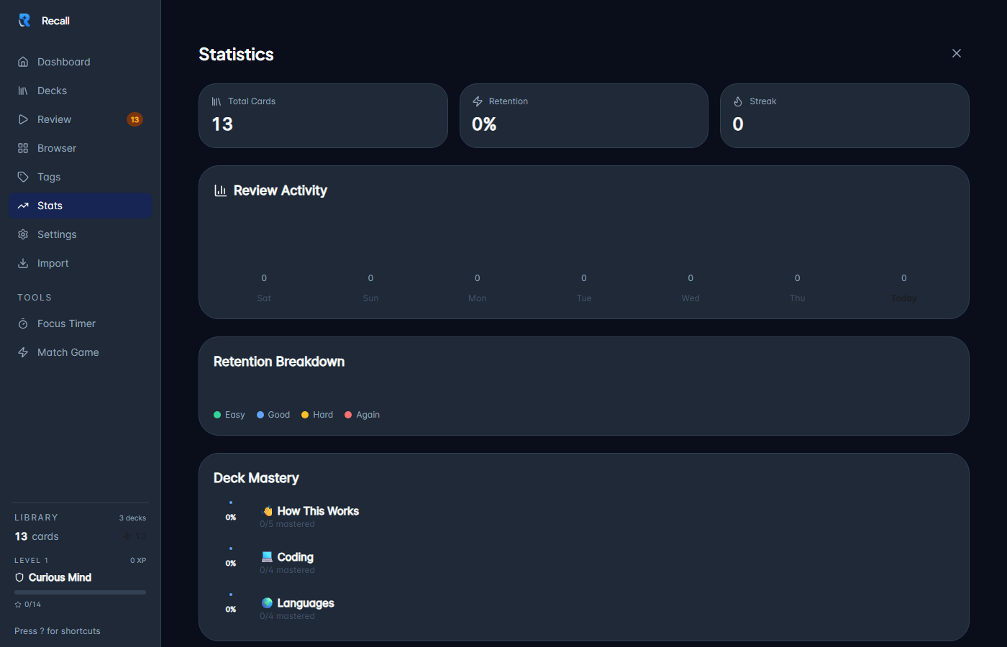Click the "3 decks" library count
Viewport: 1007px width, 647px height.
[132, 518]
